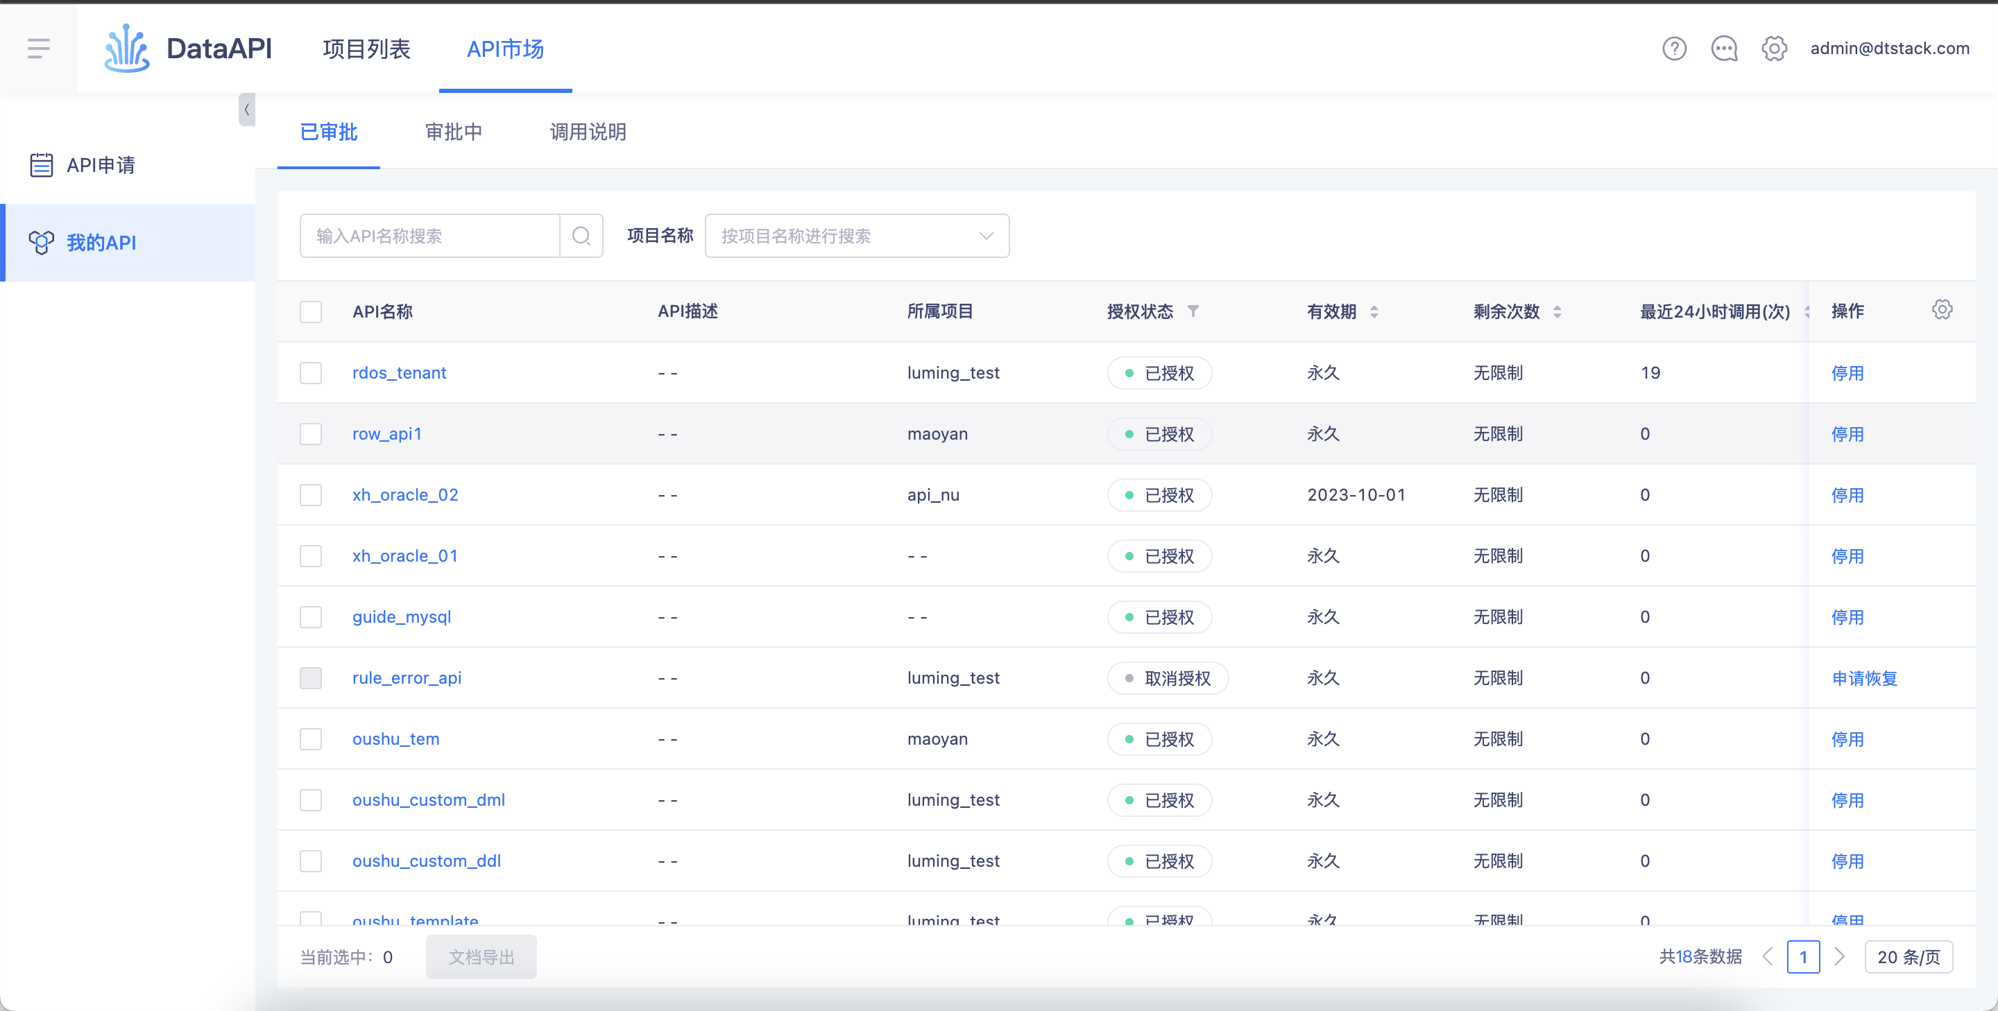The height and width of the screenshot is (1011, 1998).
Task: Switch to 调用说明 tab
Action: 588,132
